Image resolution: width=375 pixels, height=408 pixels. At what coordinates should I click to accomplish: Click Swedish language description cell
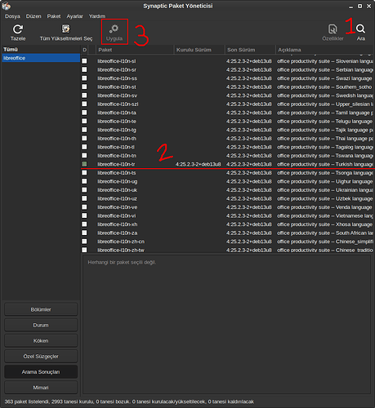point(325,95)
